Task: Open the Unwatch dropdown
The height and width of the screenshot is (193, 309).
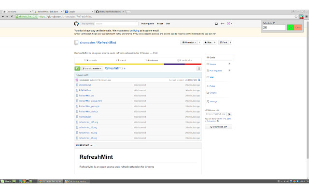Action: click(x=189, y=42)
